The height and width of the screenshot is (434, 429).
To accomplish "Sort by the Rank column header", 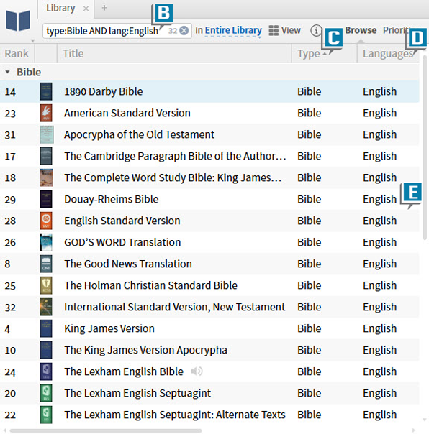I will (17, 53).
